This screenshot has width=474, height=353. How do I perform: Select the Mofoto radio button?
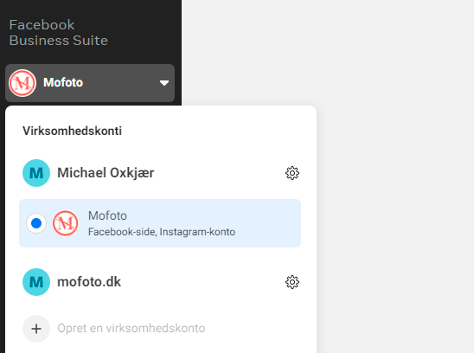tap(36, 223)
